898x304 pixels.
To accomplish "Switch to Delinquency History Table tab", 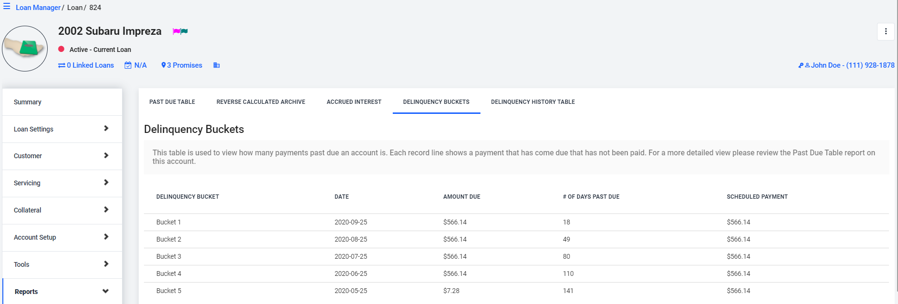I will point(533,102).
